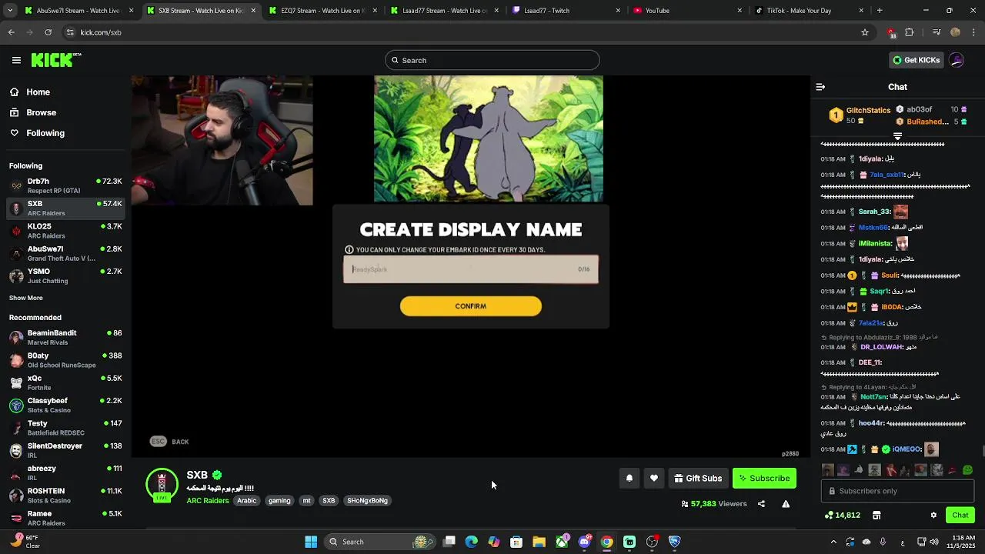The height and width of the screenshot is (554, 985).
Task: Open the user profile avatar menu
Action: coord(957,60)
